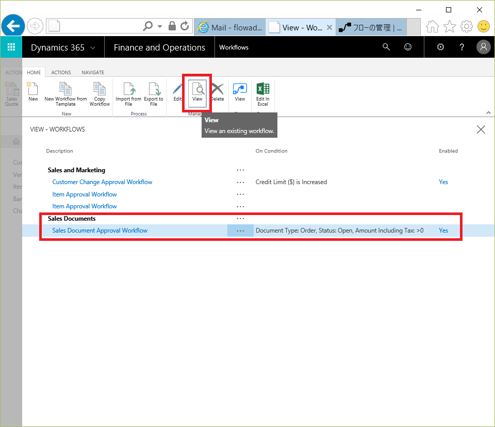Viewport: 495px width, 427px height.
Task: Click the Workflows breadcrumb in header
Action: pyautogui.click(x=234, y=47)
